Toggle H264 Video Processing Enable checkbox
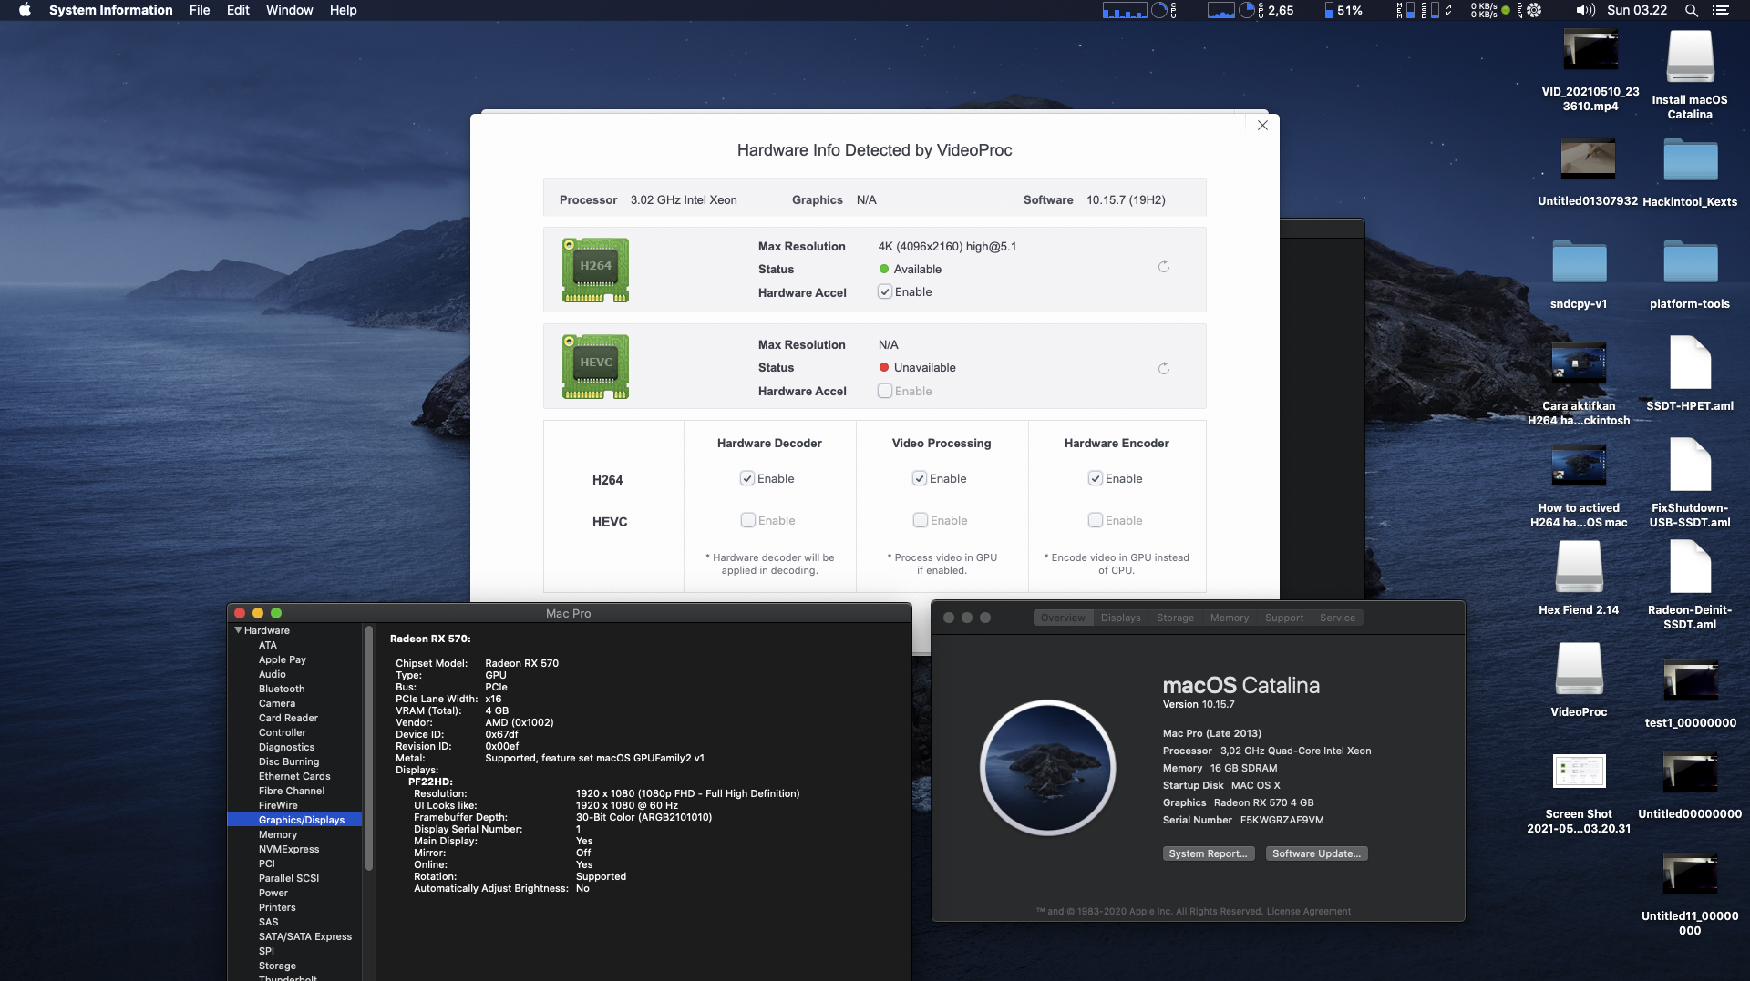1750x981 pixels. click(920, 478)
